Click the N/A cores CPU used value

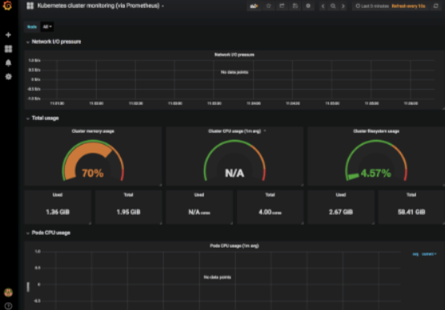click(x=199, y=212)
